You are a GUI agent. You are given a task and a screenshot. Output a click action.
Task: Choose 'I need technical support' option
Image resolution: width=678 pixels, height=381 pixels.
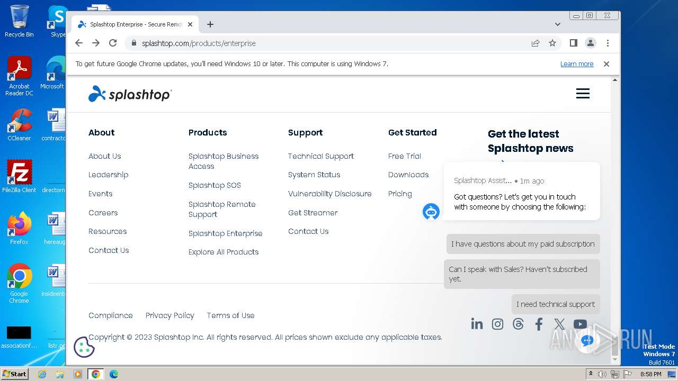point(556,304)
